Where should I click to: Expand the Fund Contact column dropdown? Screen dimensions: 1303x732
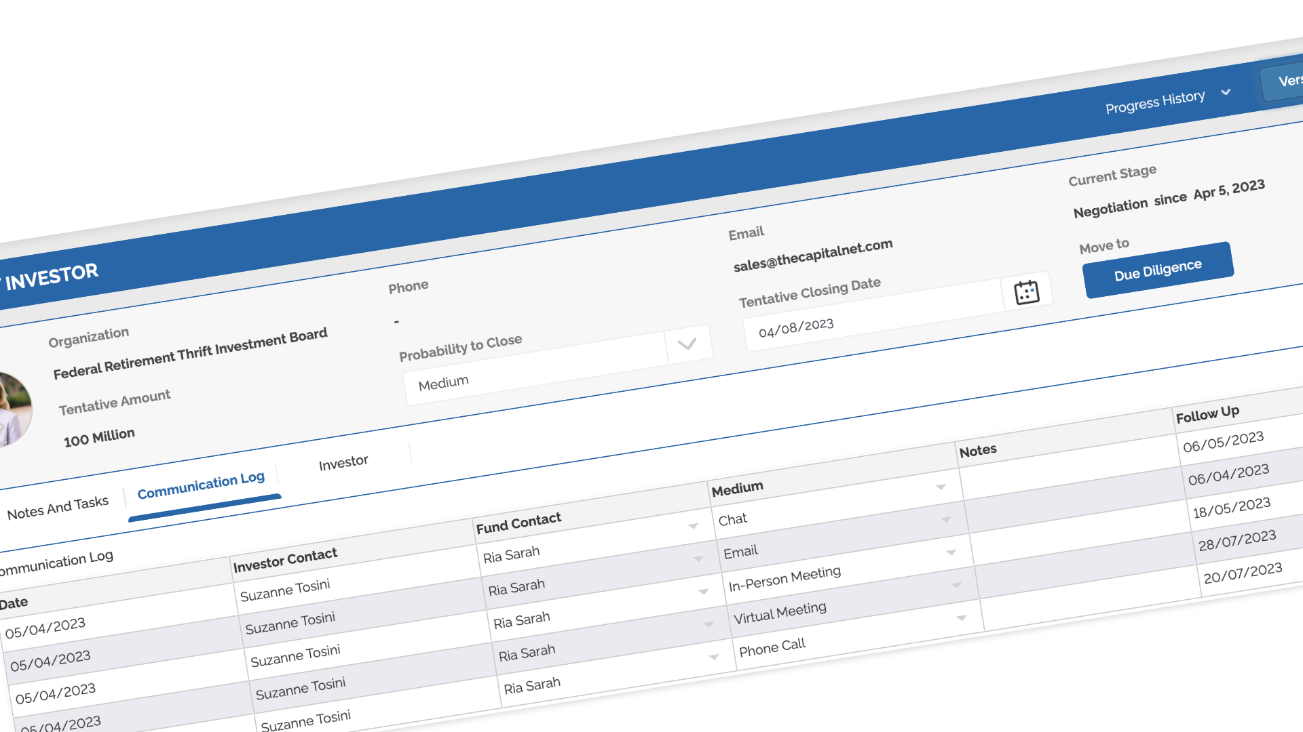coord(693,526)
